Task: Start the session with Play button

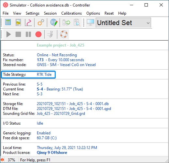Action: 8,34
